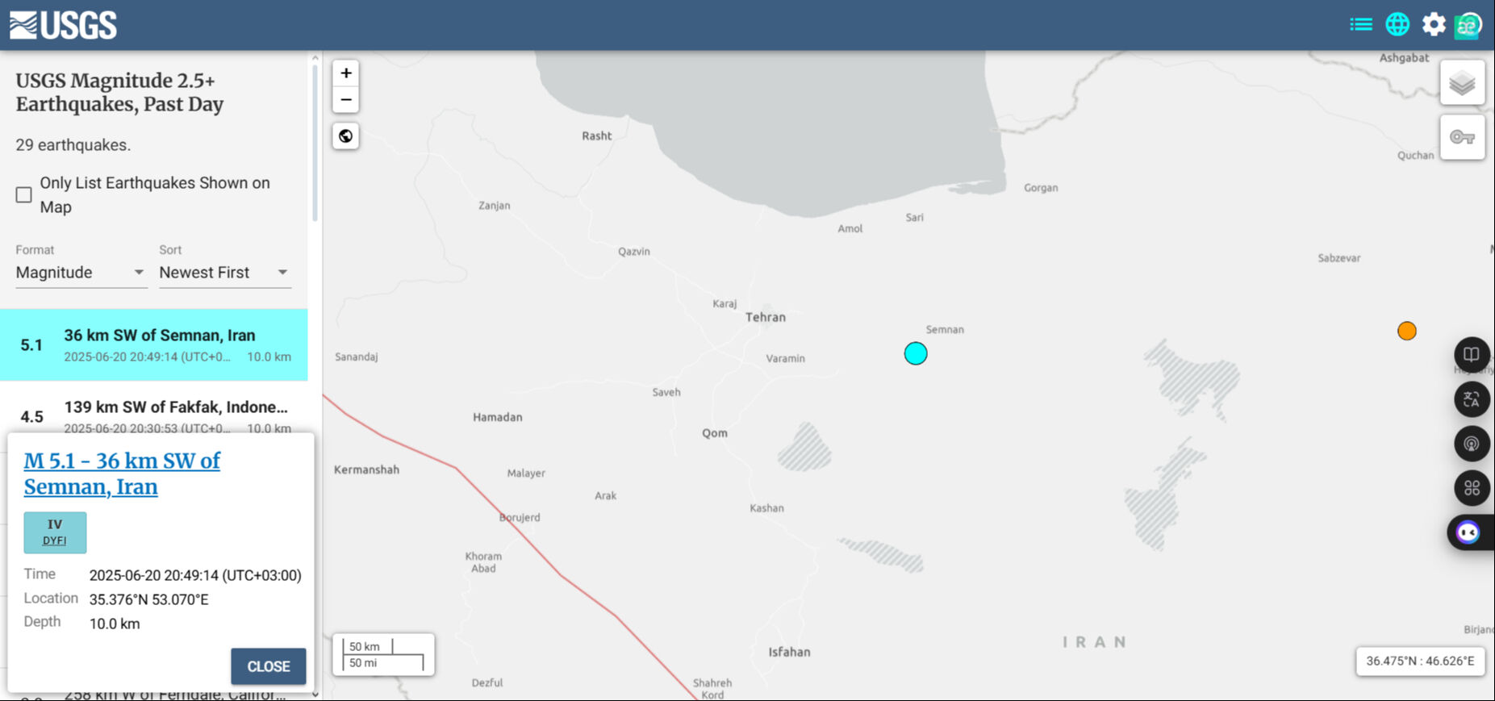This screenshot has height=701, width=1495.
Task: Click the Kashan city label
Action: pos(766,508)
